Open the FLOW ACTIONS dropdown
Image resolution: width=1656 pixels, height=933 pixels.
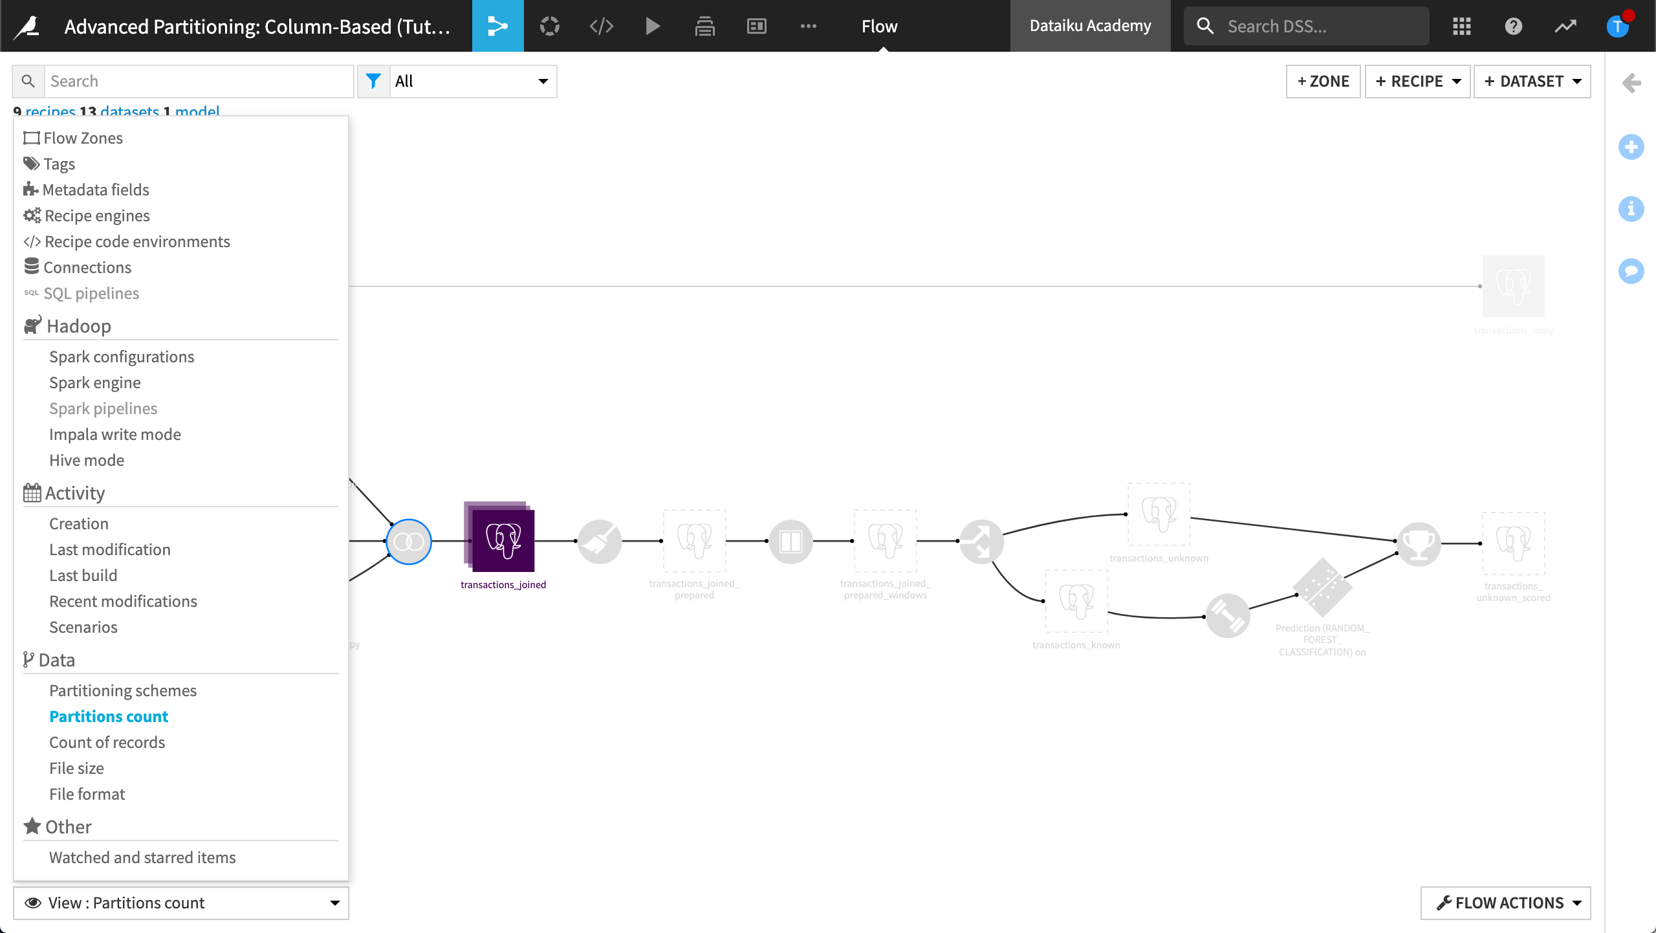(1505, 903)
